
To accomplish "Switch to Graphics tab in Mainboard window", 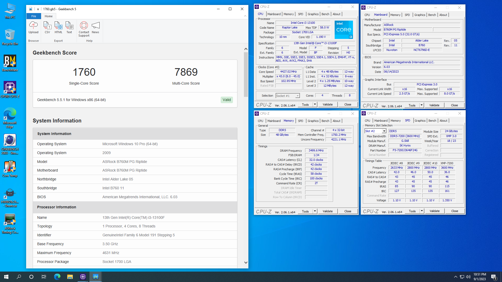I will (x=420, y=15).
